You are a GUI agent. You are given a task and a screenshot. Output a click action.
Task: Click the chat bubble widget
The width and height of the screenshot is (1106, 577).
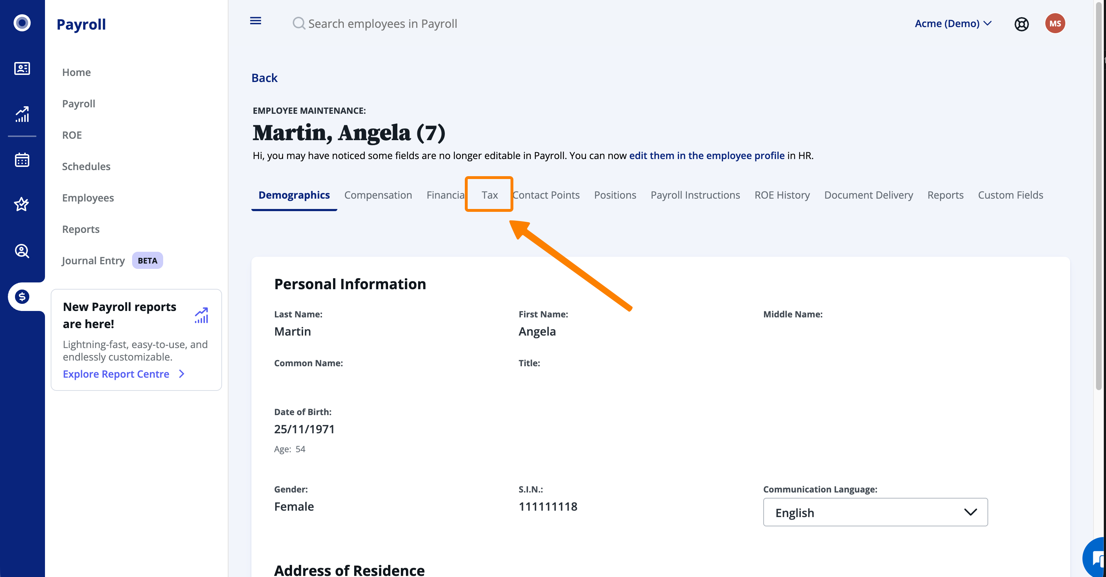pos(1097,558)
